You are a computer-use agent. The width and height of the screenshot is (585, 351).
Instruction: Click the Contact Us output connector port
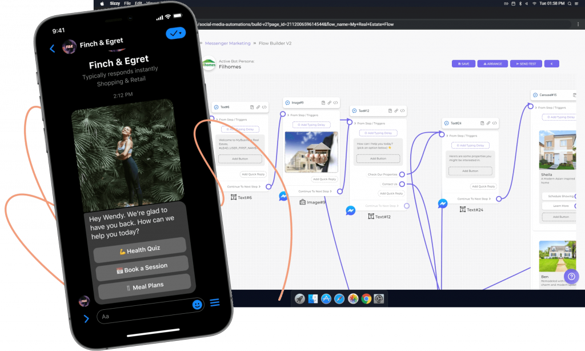(x=402, y=184)
